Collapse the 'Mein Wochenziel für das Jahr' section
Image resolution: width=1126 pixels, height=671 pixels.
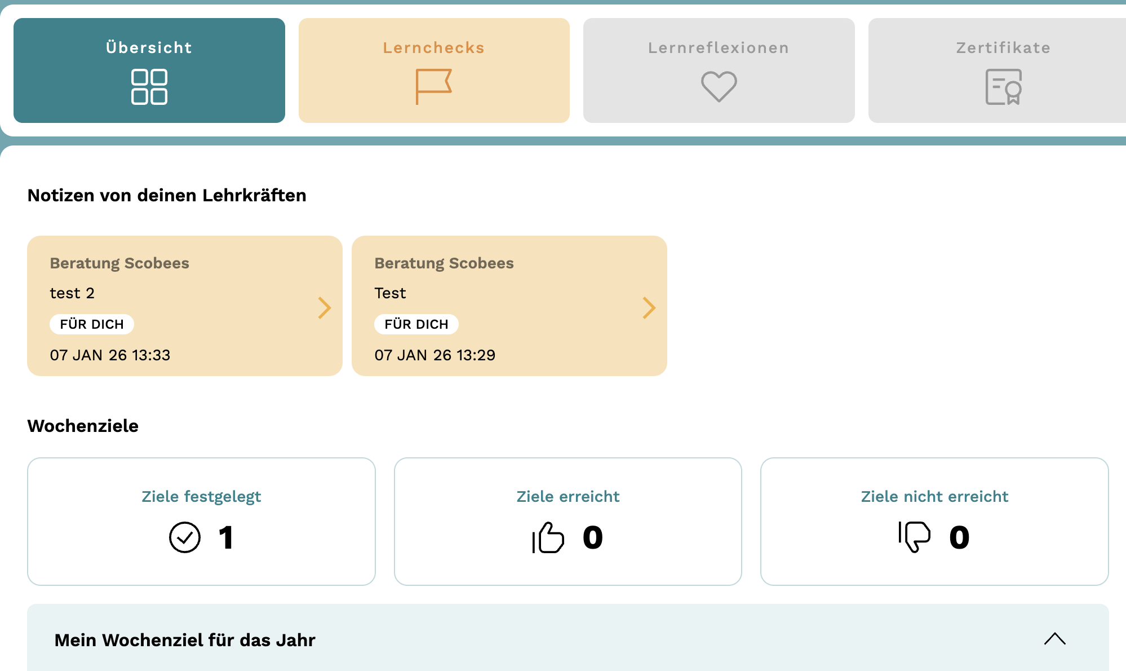[x=1055, y=639]
